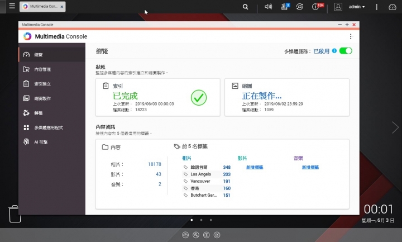Click the 音樂 count 2
402x242 pixels.
pos(160,184)
